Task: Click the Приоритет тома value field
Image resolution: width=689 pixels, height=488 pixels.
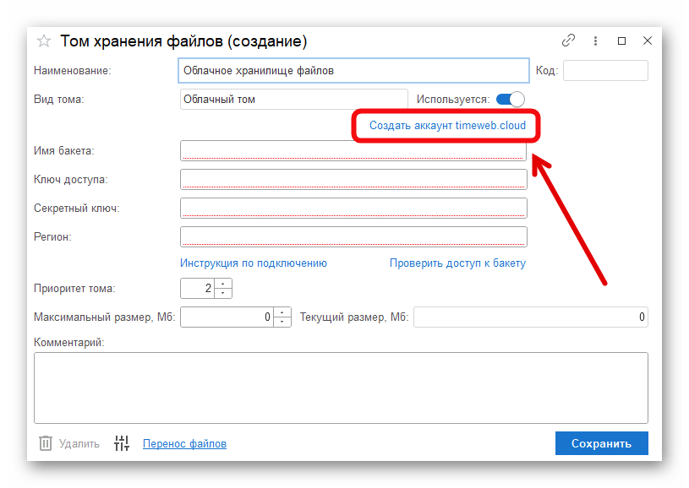Action: (x=197, y=288)
